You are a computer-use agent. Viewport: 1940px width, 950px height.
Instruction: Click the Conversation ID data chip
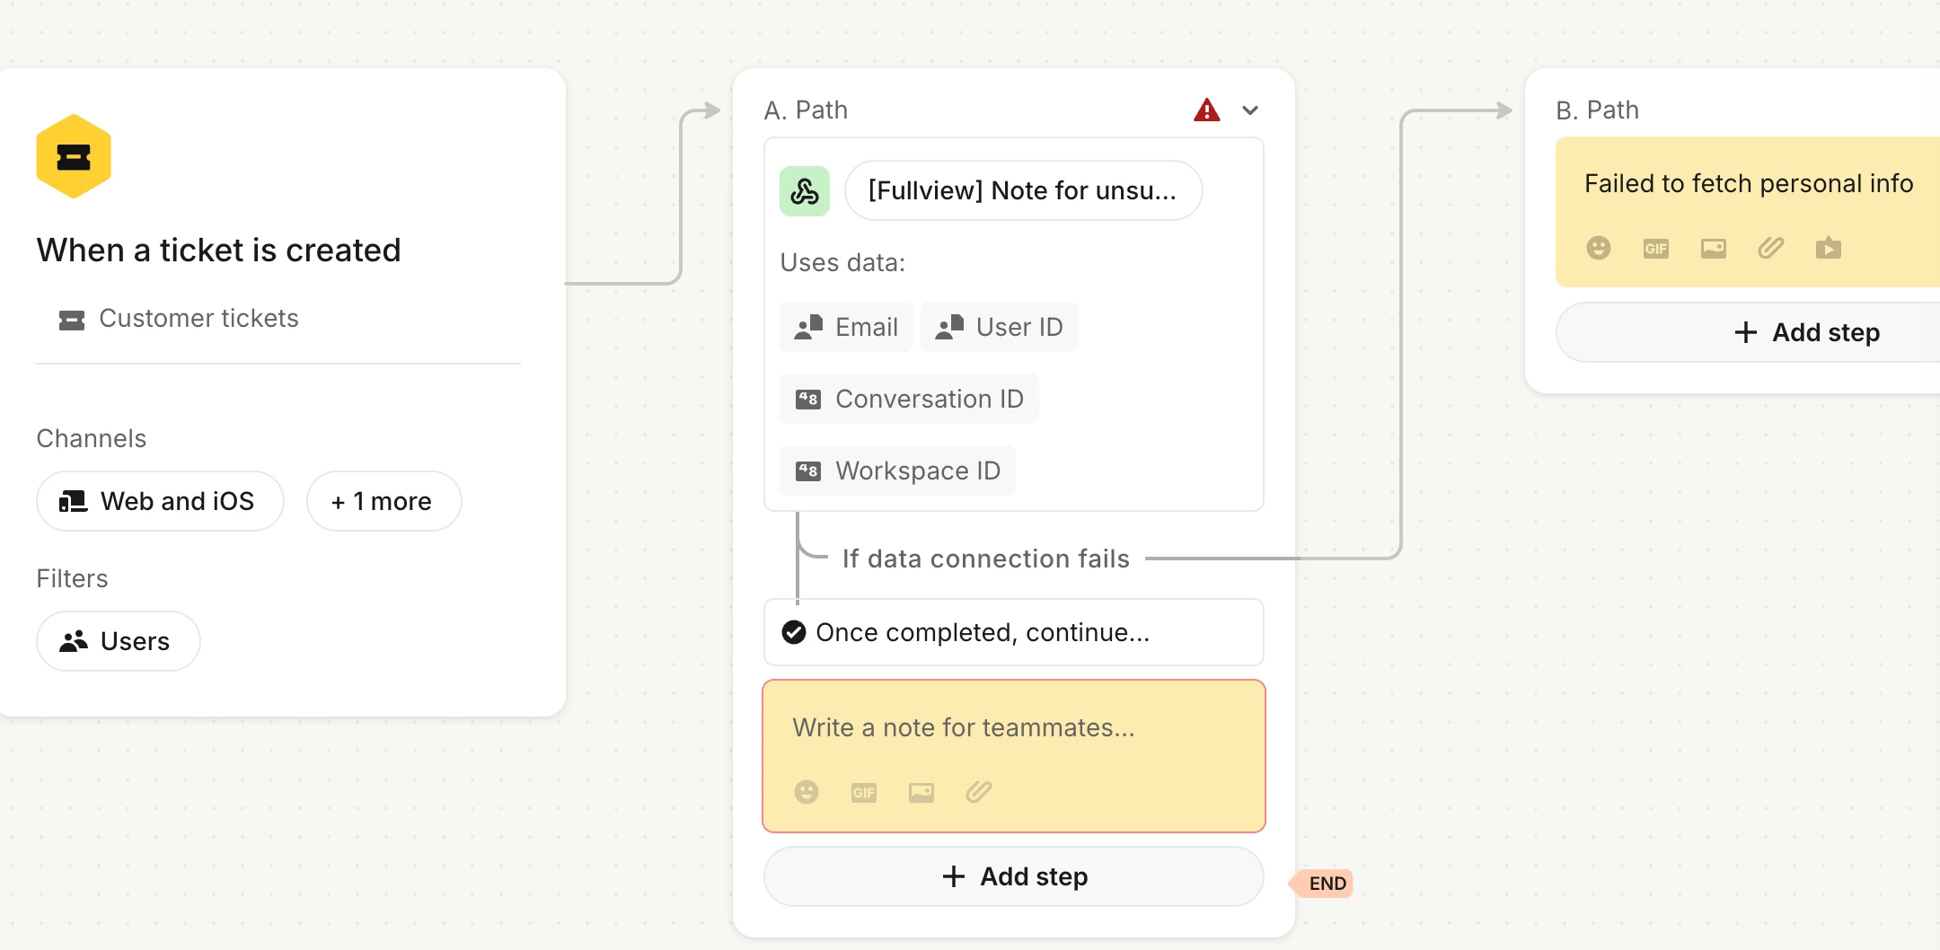coord(909,399)
